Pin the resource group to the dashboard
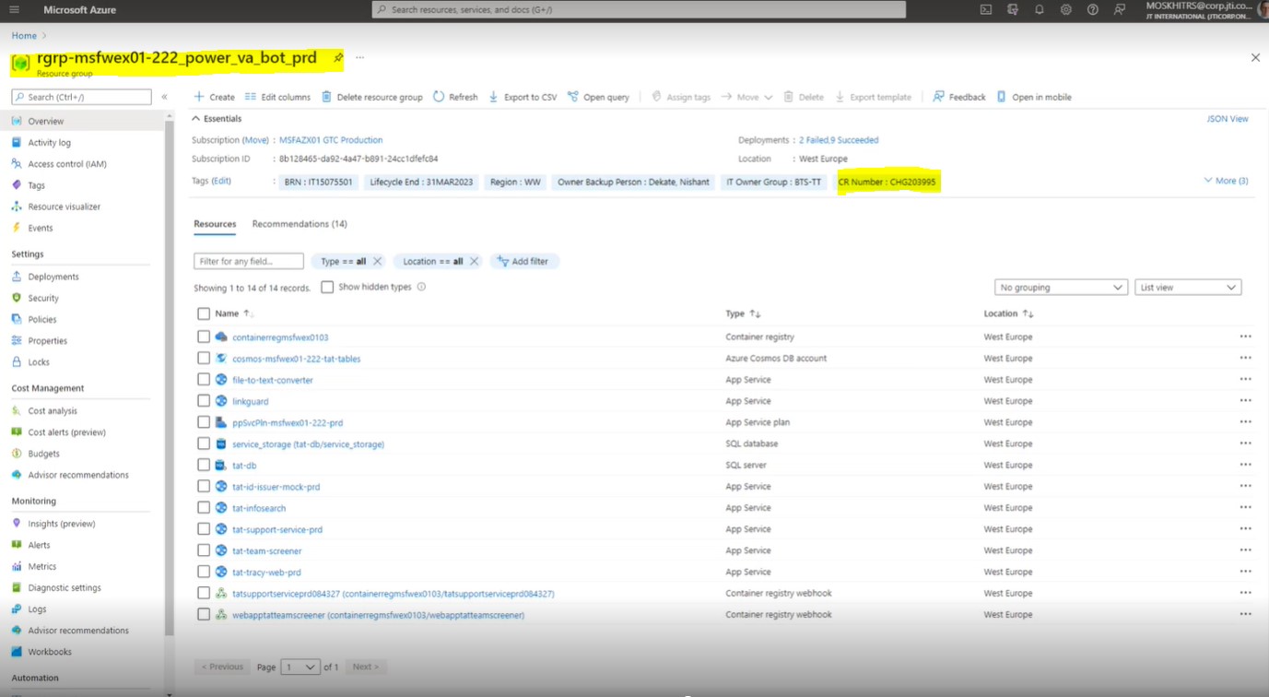The width and height of the screenshot is (1269, 697). coord(338,58)
